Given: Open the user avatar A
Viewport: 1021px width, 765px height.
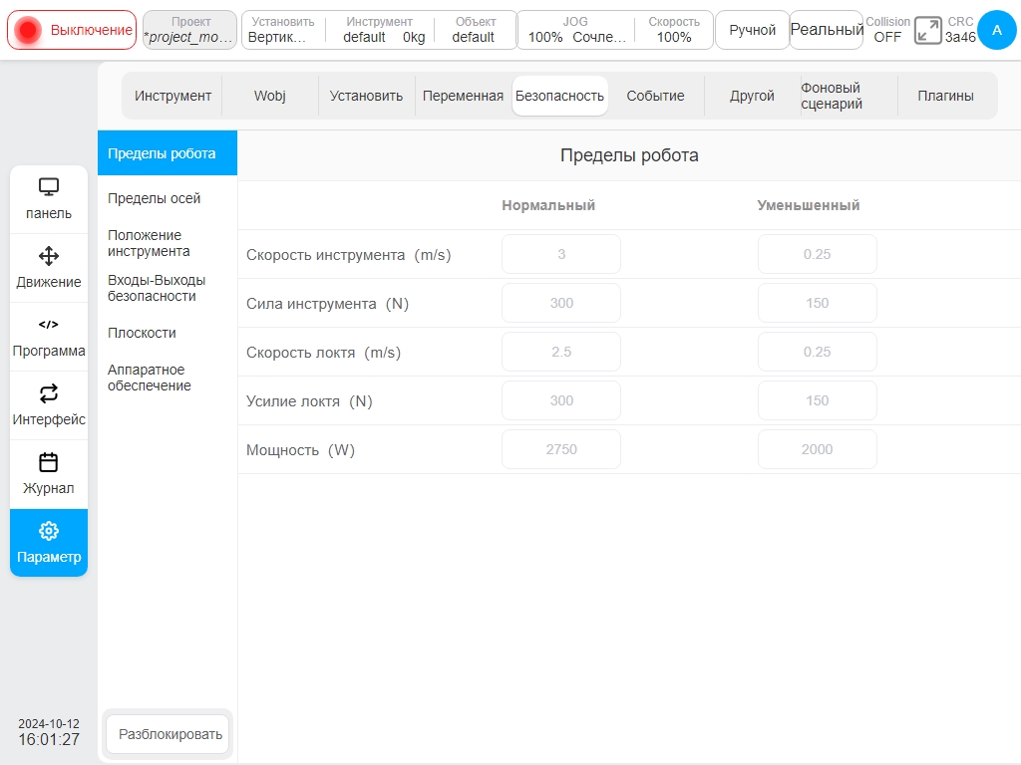Looking at the screenshot, I should point(996,30).
